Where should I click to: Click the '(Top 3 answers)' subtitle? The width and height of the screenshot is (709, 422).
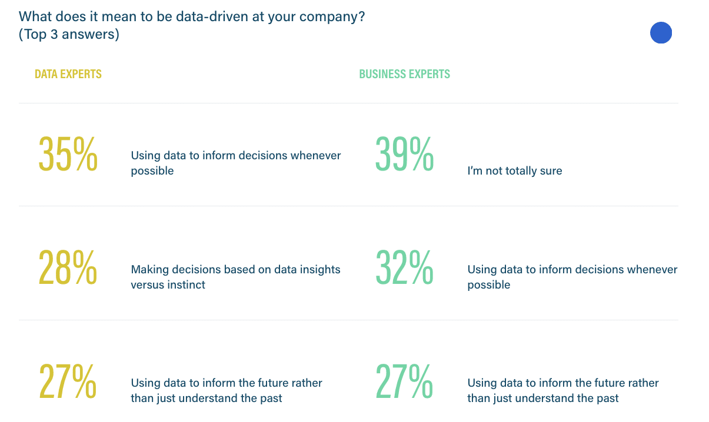tap(69, 34)
